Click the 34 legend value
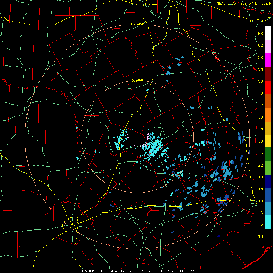The height and width of the screenshot is (273, 273). (261, 129)
